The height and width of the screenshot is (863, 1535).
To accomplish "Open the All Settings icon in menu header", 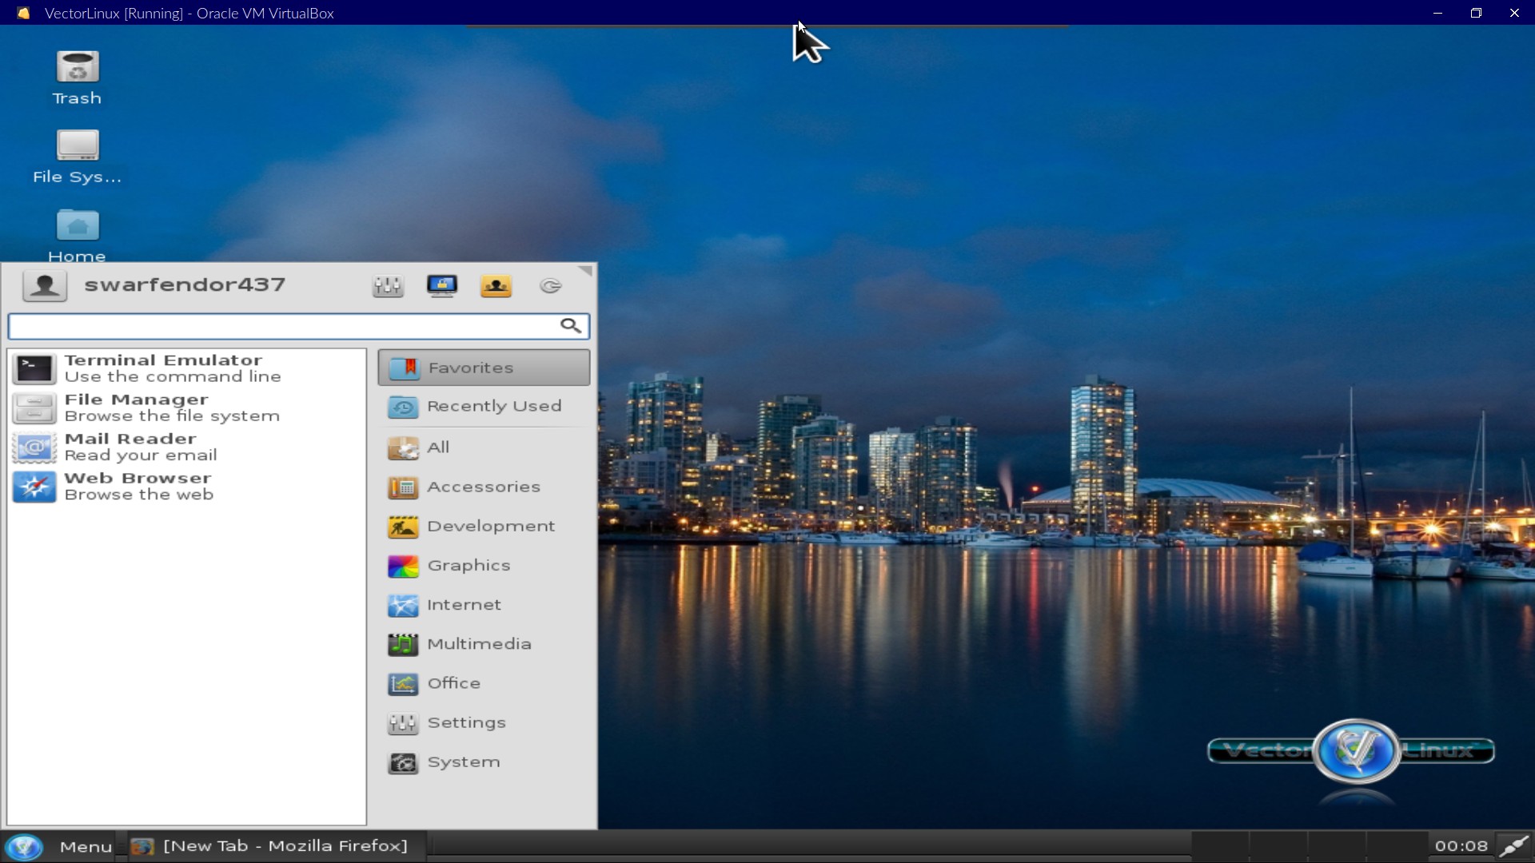I will (388, 286).
